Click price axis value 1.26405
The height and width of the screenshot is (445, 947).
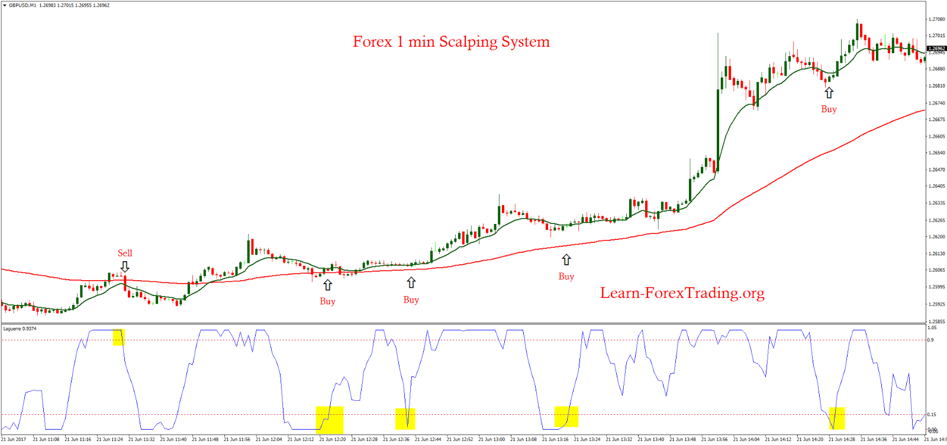click(x=936, y=187)
